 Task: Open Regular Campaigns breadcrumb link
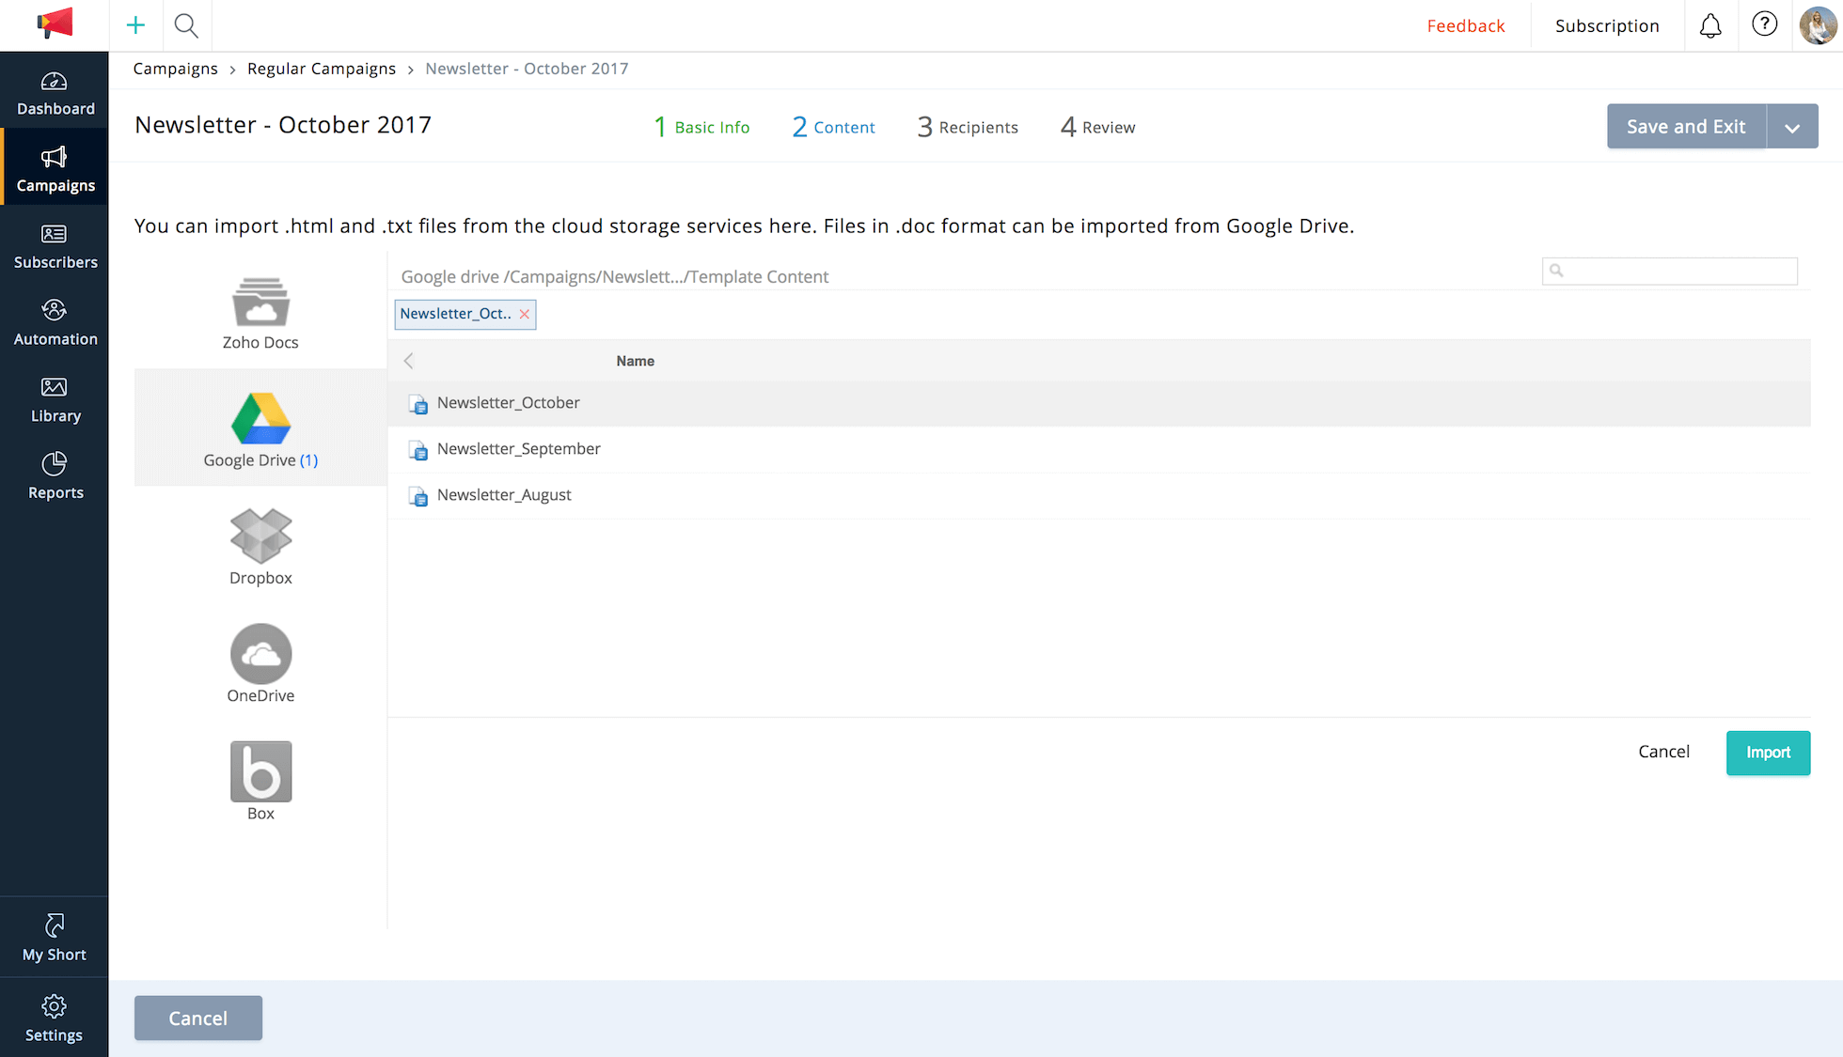322,69
